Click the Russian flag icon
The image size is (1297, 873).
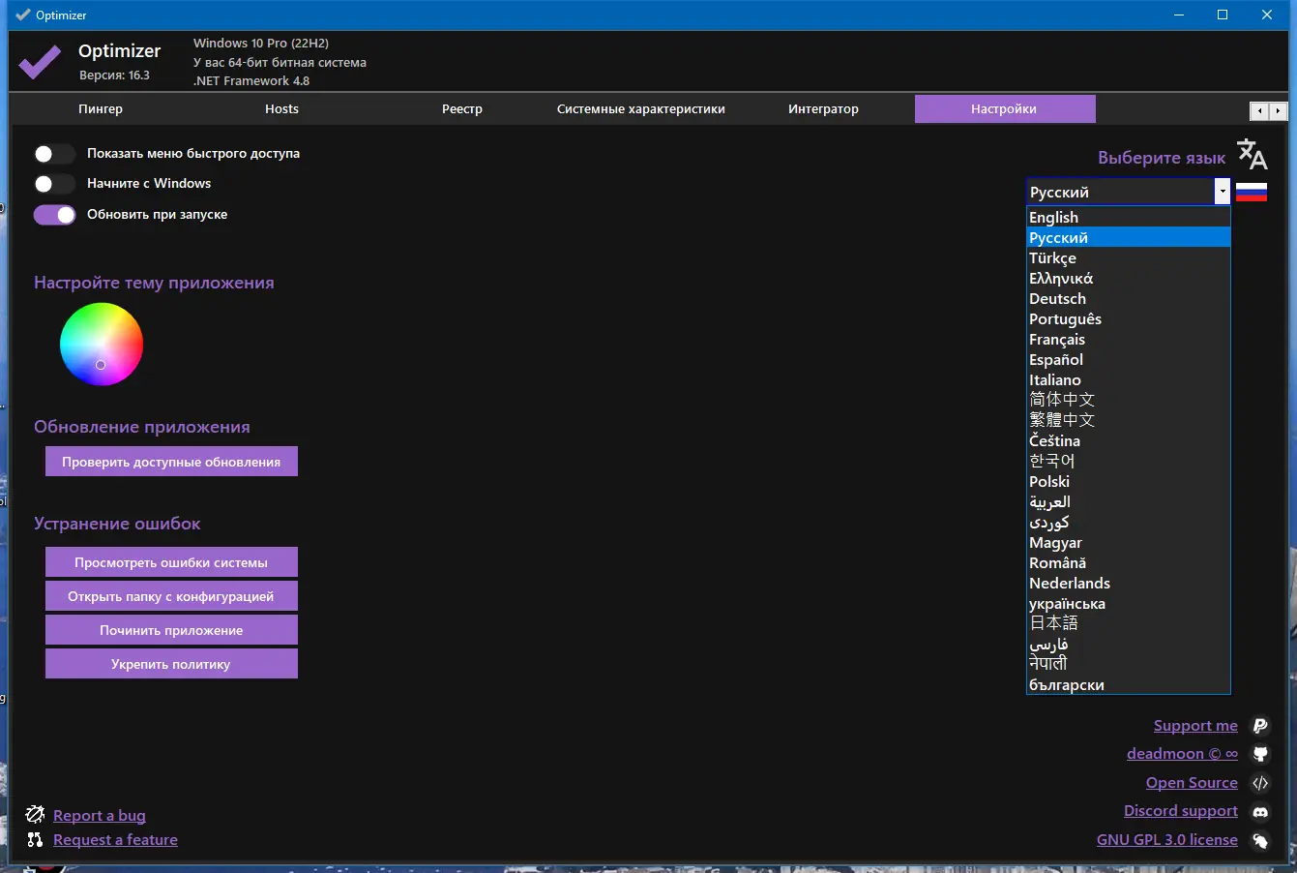coord(1252,192)
